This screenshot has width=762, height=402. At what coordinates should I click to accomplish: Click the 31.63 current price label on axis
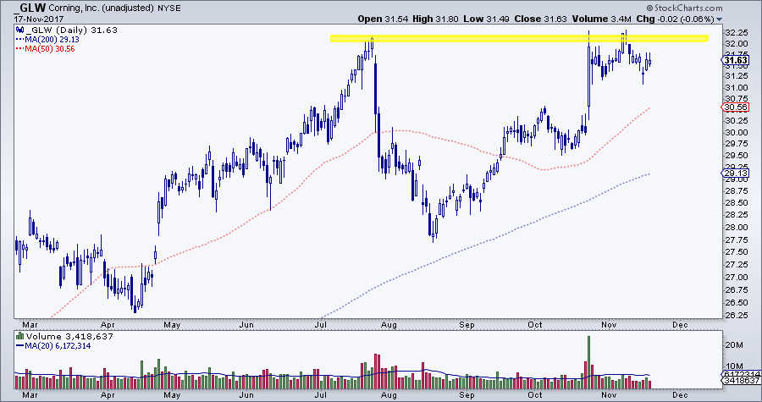736,59
